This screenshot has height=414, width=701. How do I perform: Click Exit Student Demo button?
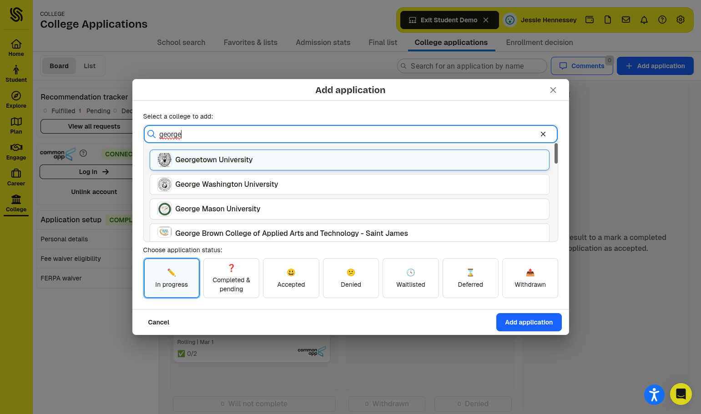[x=449, y=20]
